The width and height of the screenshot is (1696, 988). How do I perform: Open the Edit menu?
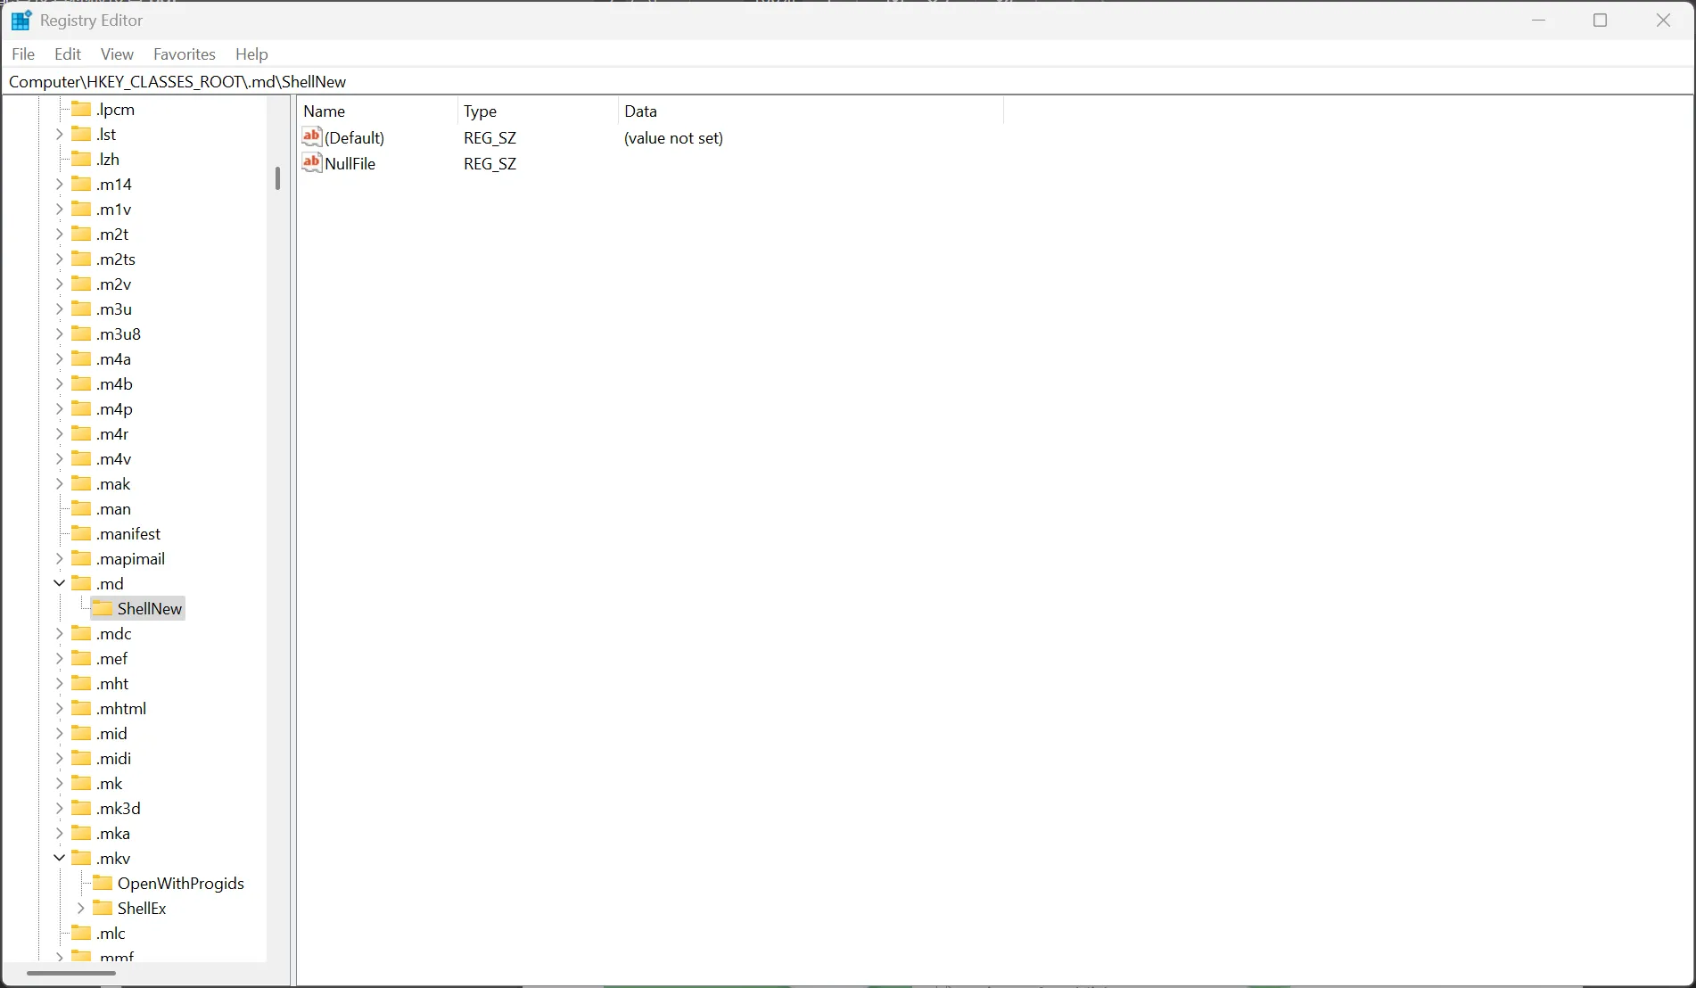click(x=67, y=54)
